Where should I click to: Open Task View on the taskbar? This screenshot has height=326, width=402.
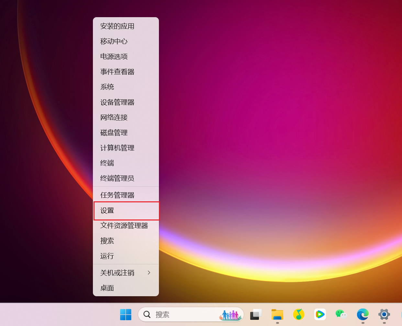pos(256,314)
